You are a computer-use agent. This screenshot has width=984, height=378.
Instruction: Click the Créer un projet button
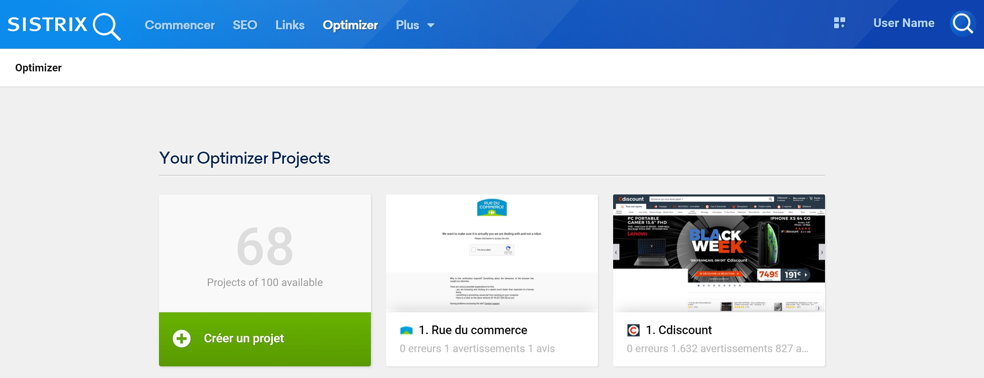pos(265,339)
